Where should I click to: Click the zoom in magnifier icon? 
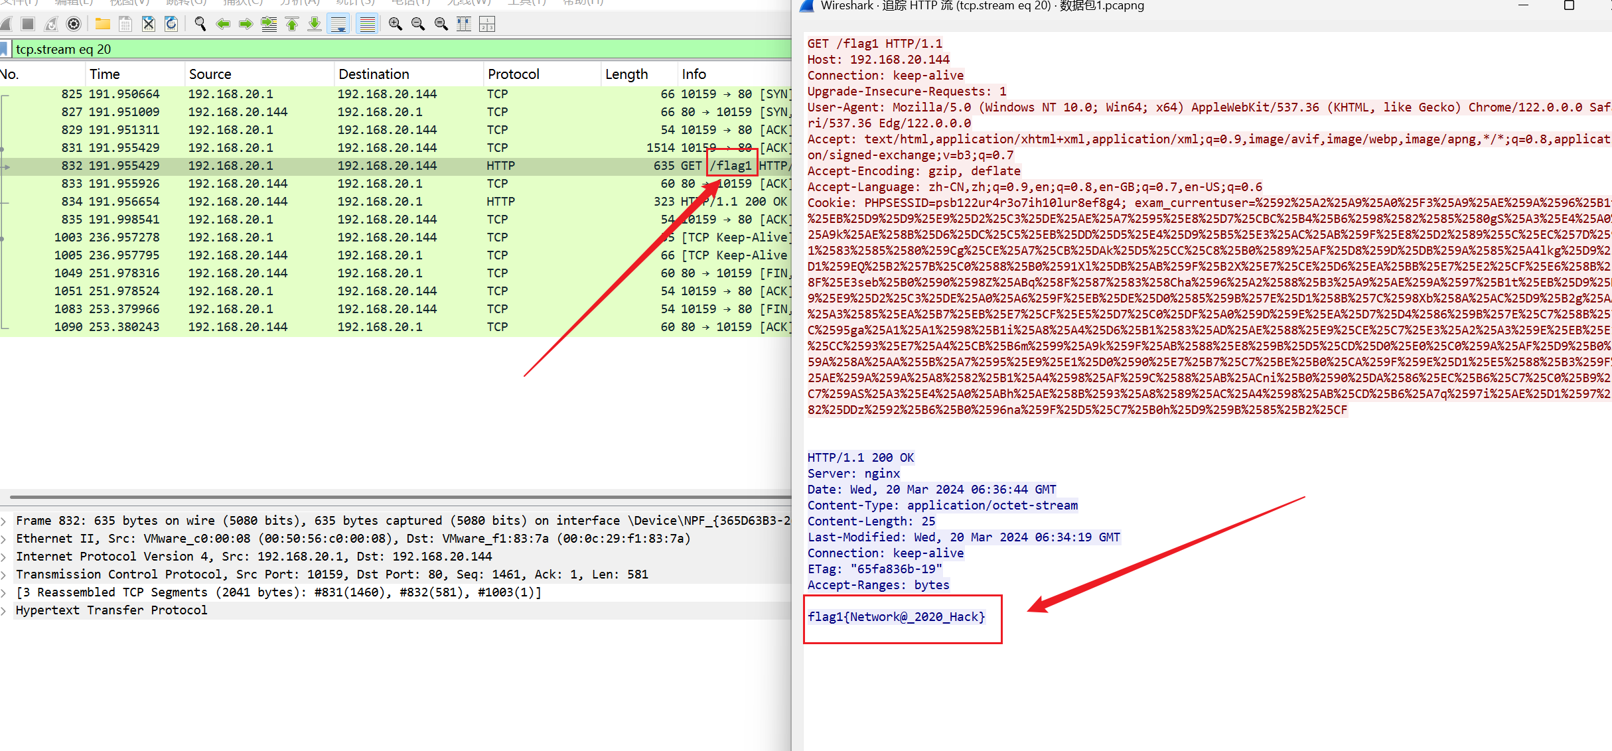(396, 25)
